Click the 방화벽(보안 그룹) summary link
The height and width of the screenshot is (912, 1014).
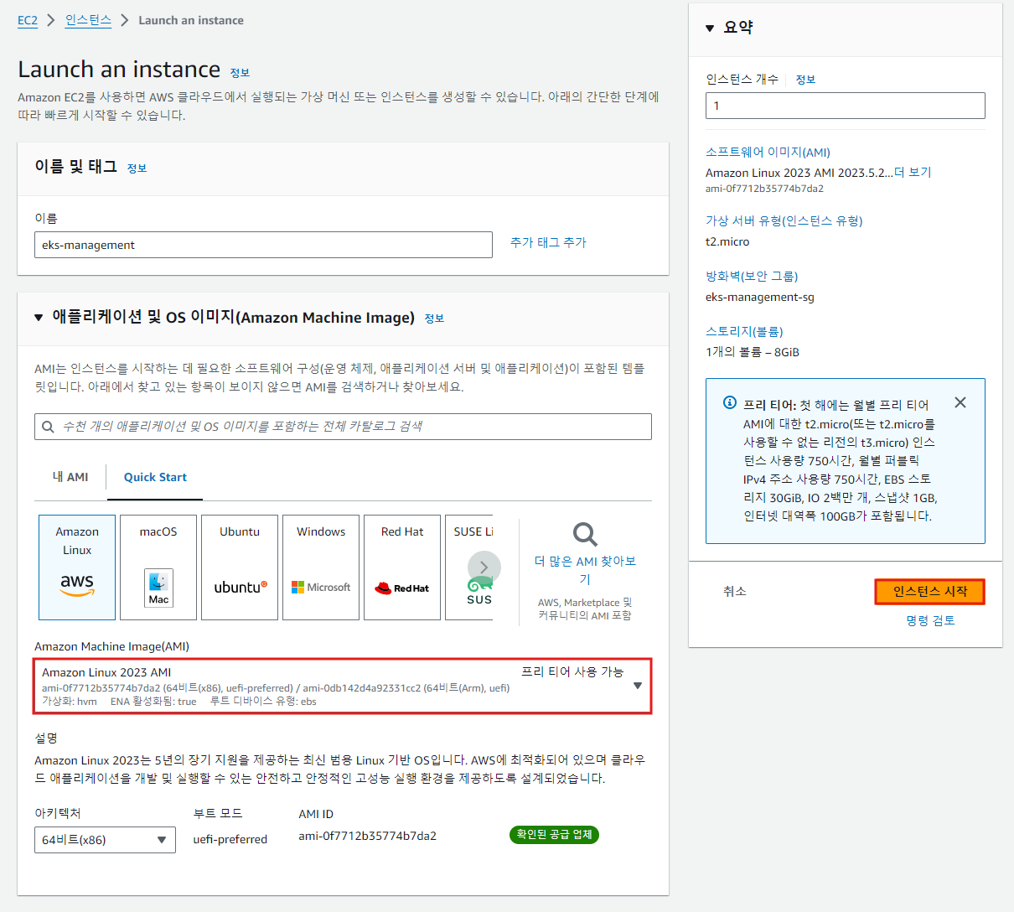tap(752, 277)
